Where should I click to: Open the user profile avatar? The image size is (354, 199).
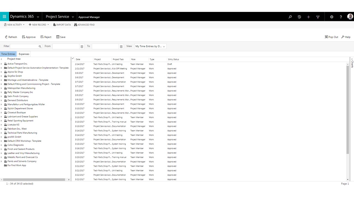coord(350,17)
